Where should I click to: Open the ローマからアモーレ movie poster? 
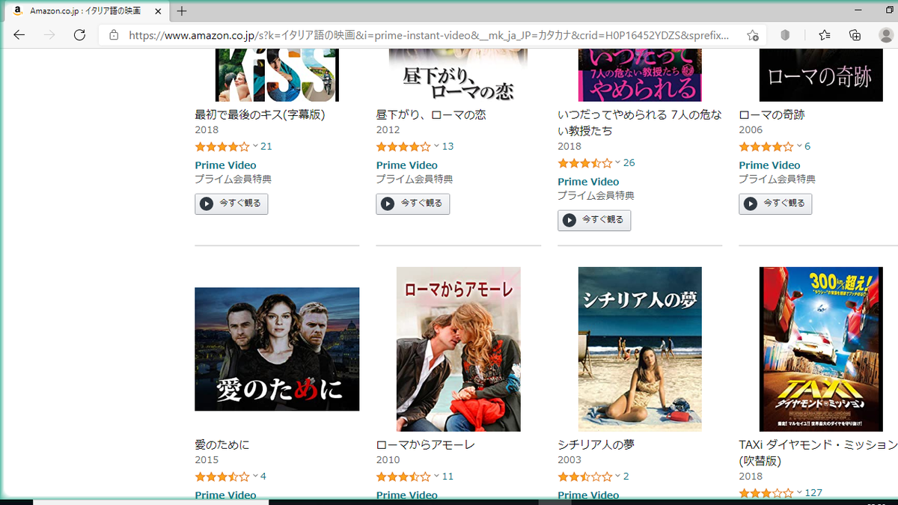click(x=459, y=349)
